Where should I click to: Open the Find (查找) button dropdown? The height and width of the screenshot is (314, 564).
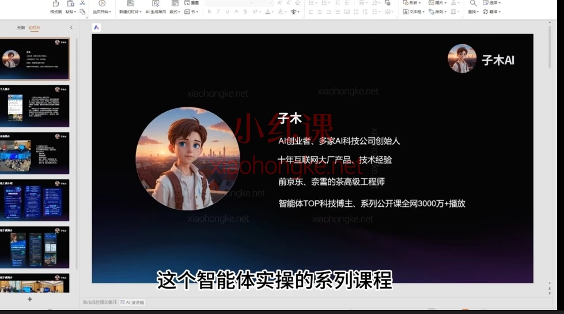point(473,12)
